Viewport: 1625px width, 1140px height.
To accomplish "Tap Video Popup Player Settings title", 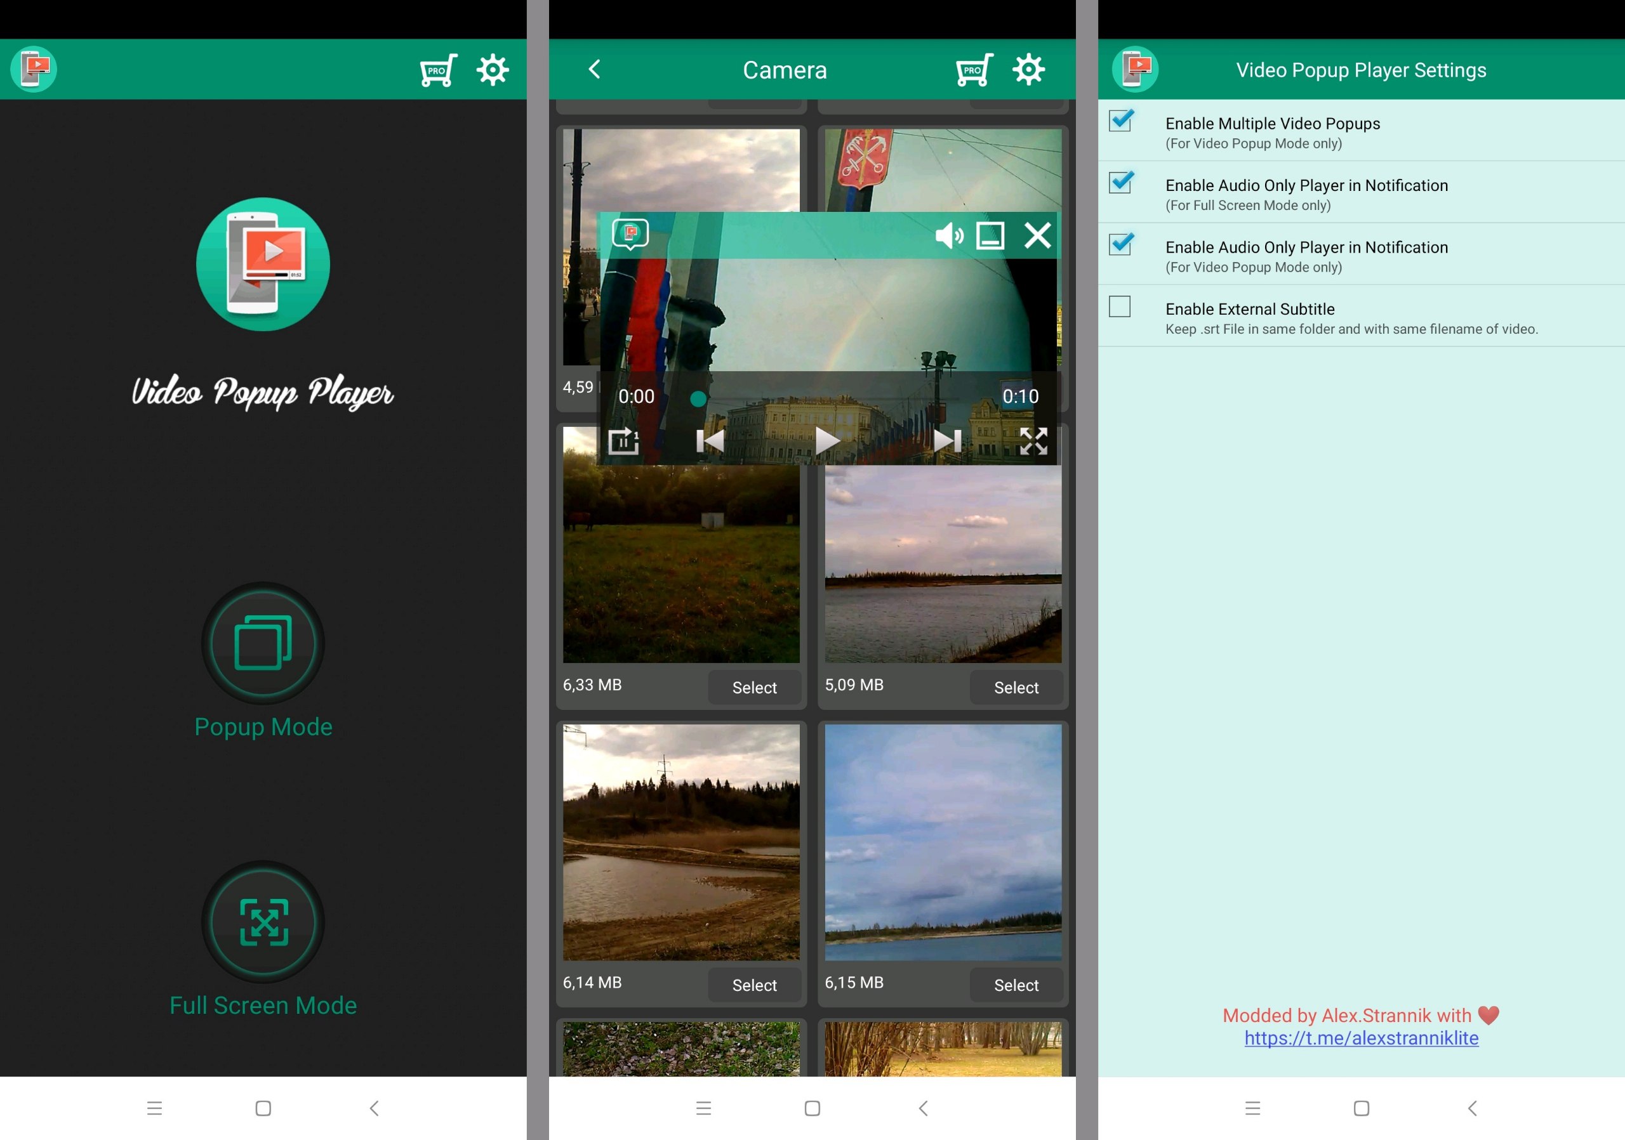I will tap(1361, 70).
